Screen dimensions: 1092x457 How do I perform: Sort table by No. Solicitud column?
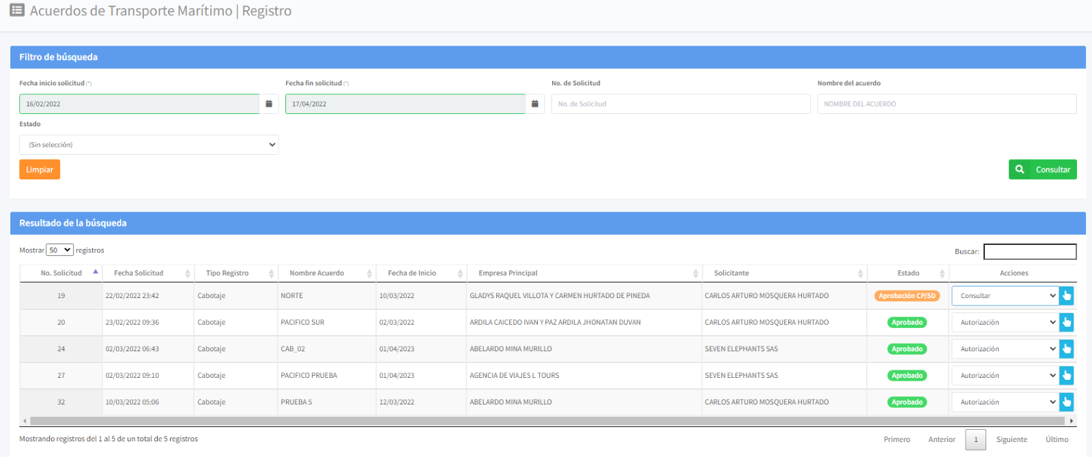61,273
